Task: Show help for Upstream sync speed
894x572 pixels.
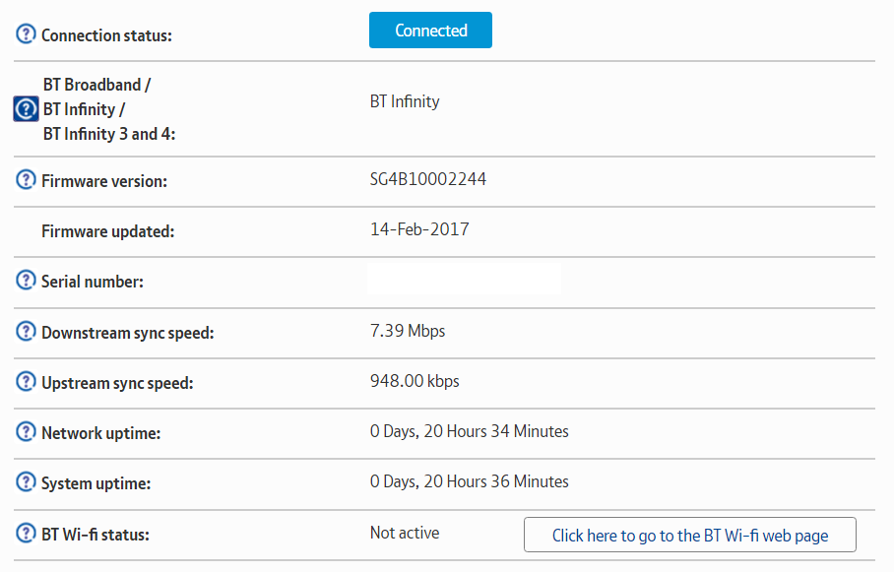Action: point(26,381)
